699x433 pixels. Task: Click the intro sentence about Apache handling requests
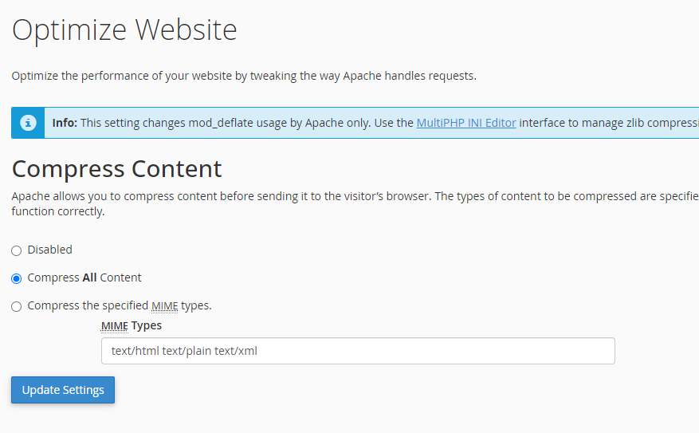tap(244, 76)
